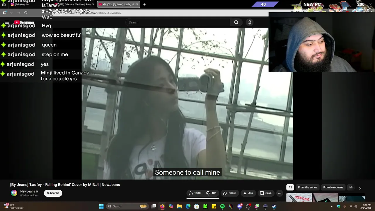
Task: Show hidden system tray icons
Action: tap(332, 206)
